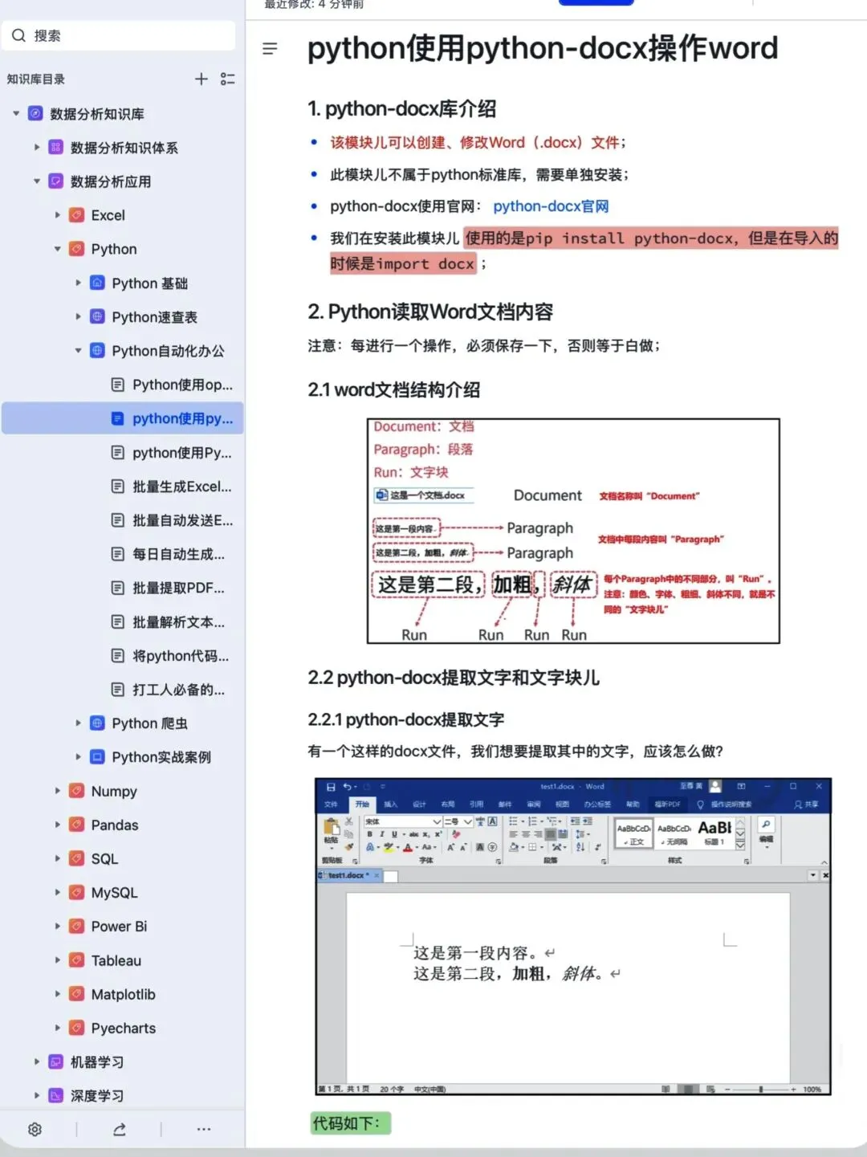
Task: Click the document title heading
Action: point(543,48)
